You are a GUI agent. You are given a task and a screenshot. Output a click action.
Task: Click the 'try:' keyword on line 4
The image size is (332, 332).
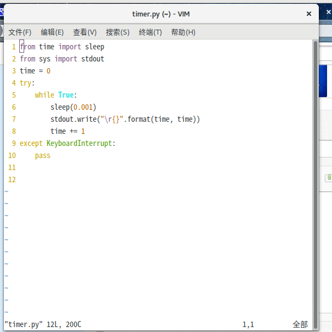pos(27,83)
